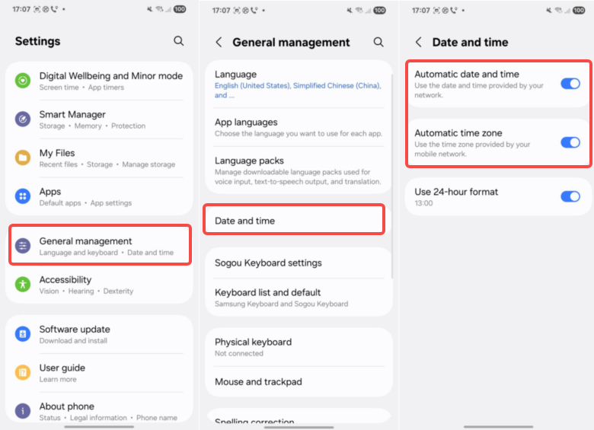This screenshot has height=430, width=594.
Task: Tap the battery indicator in the Settings status bar
Action: (x=180, y=9)
